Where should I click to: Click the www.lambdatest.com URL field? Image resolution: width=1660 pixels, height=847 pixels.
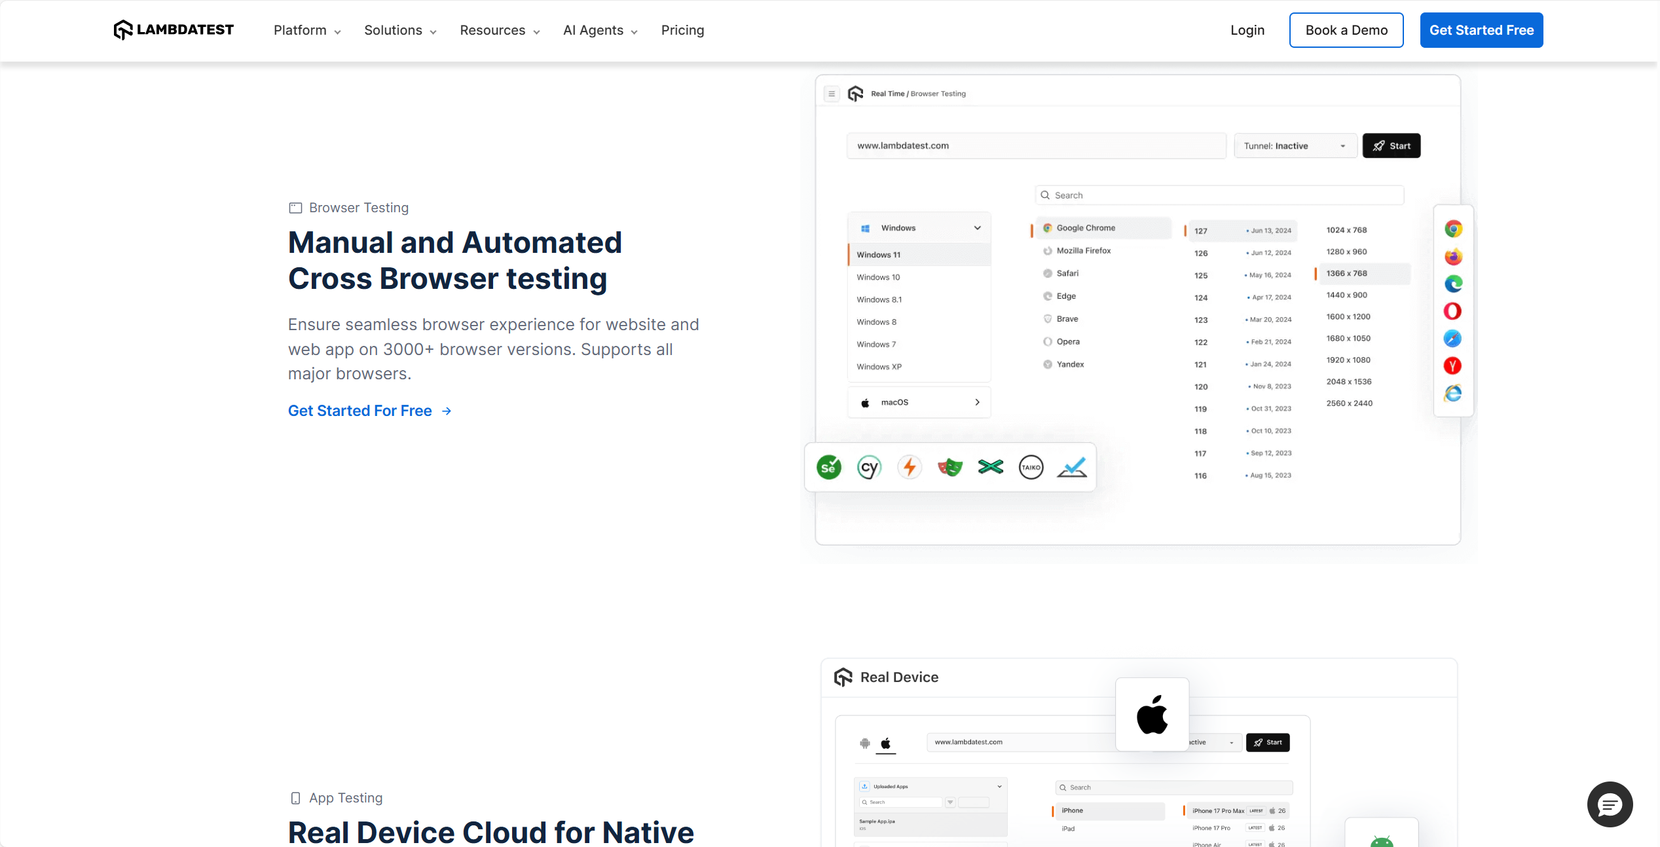(x=1036, y=145)
